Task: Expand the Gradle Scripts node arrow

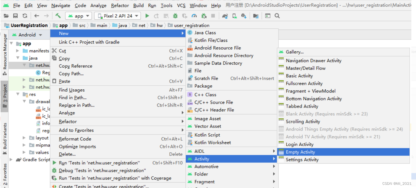Action: (11, 160)
